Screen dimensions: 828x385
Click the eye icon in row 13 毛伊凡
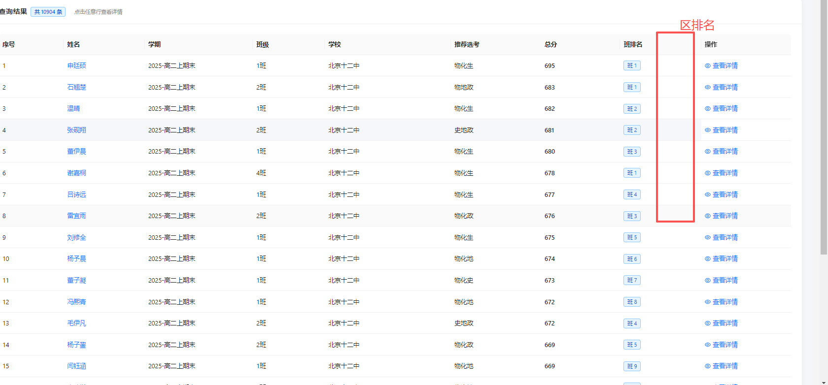click(708, 323)
